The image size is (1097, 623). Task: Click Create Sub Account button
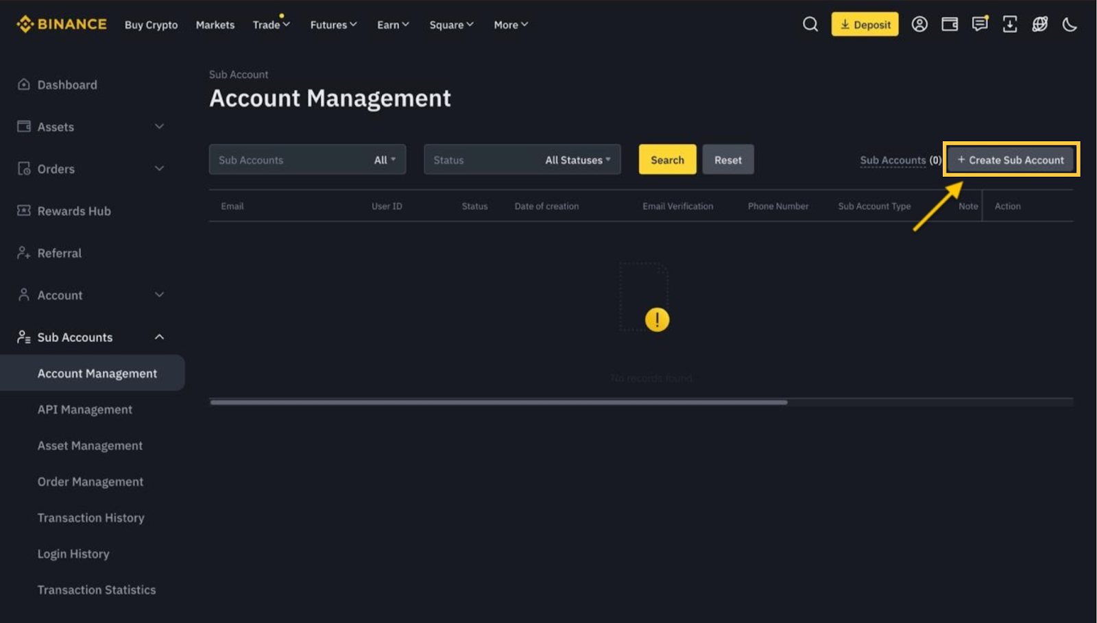click(x=1011, y=160)
